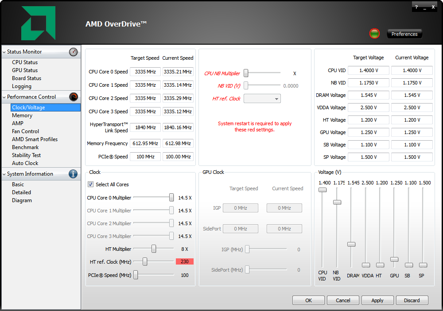
Task: Click the CPU Core 0 Multiplier slider handle
Action: point(171,198)
